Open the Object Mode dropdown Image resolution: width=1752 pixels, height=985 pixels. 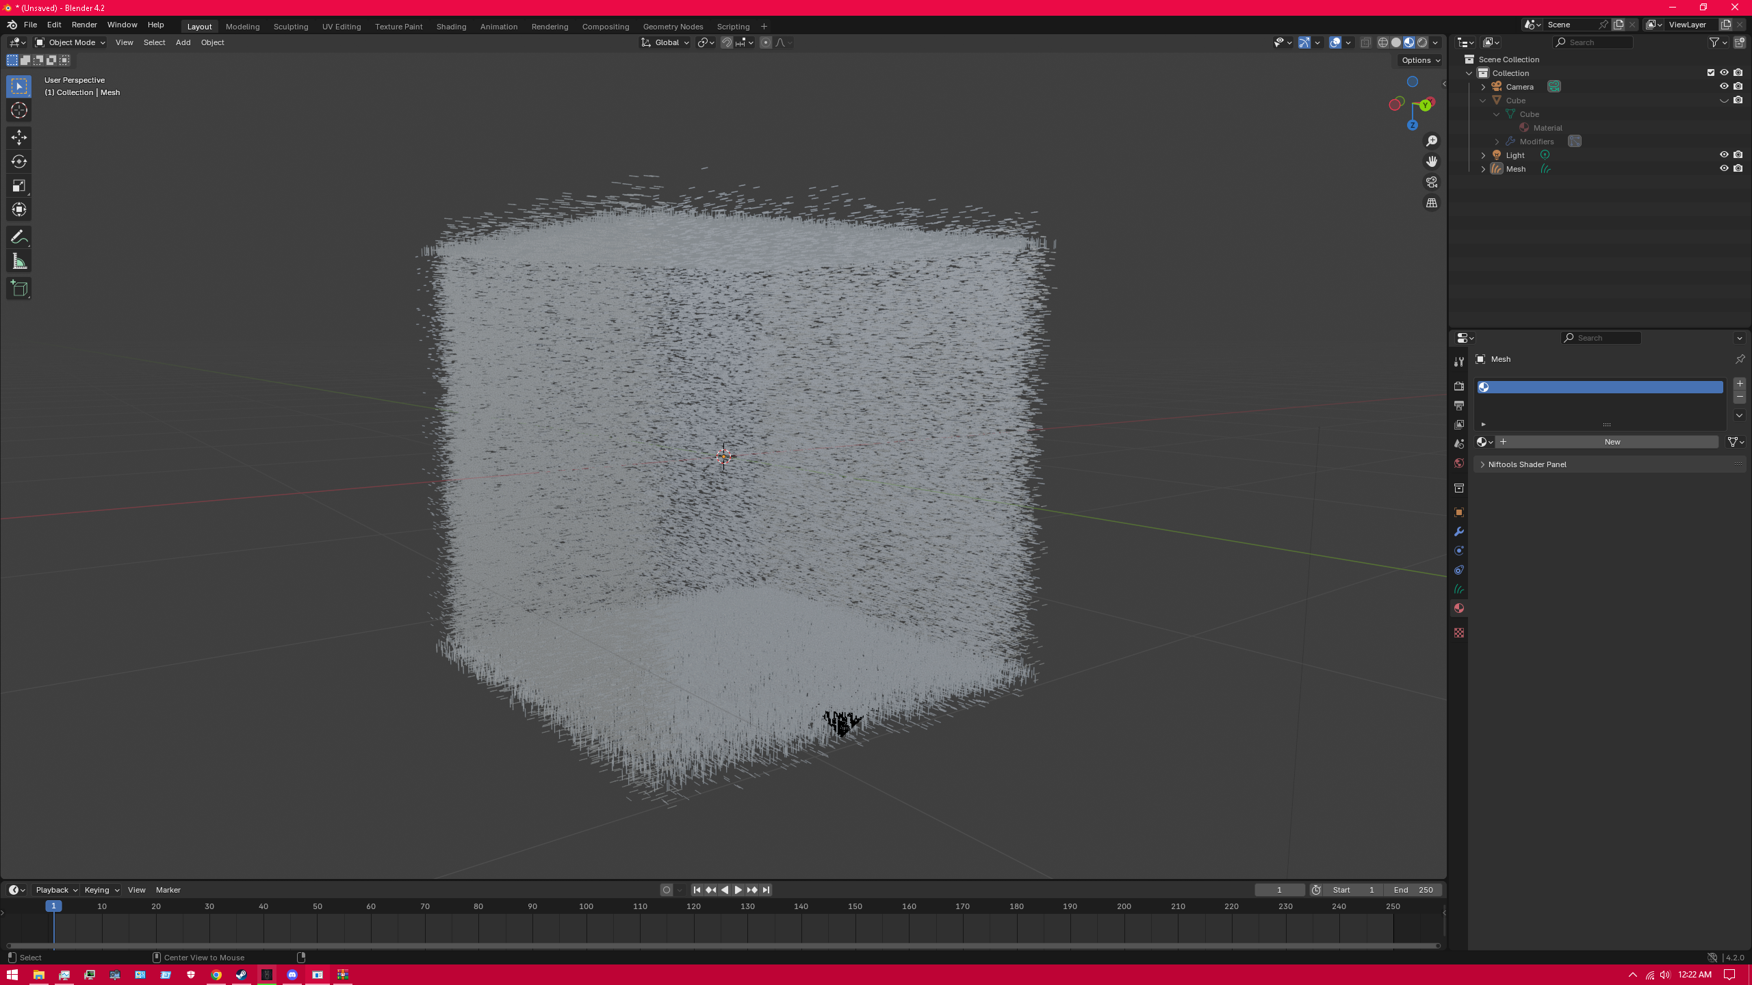(x=70, y=42)
